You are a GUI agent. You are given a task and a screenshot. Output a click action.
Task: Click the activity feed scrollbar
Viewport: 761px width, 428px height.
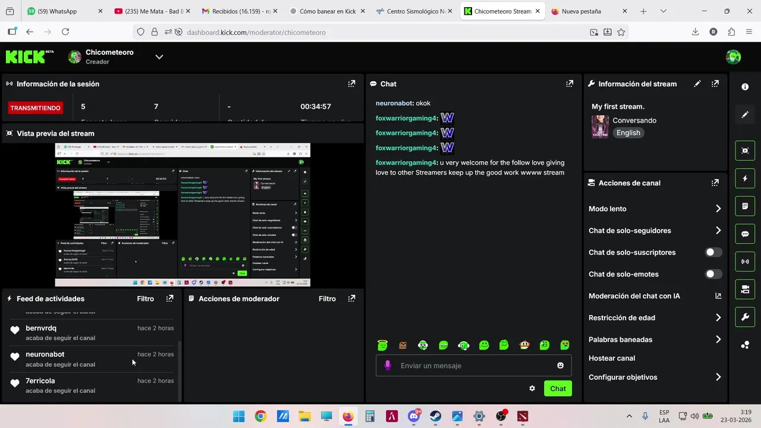(180, 372)
